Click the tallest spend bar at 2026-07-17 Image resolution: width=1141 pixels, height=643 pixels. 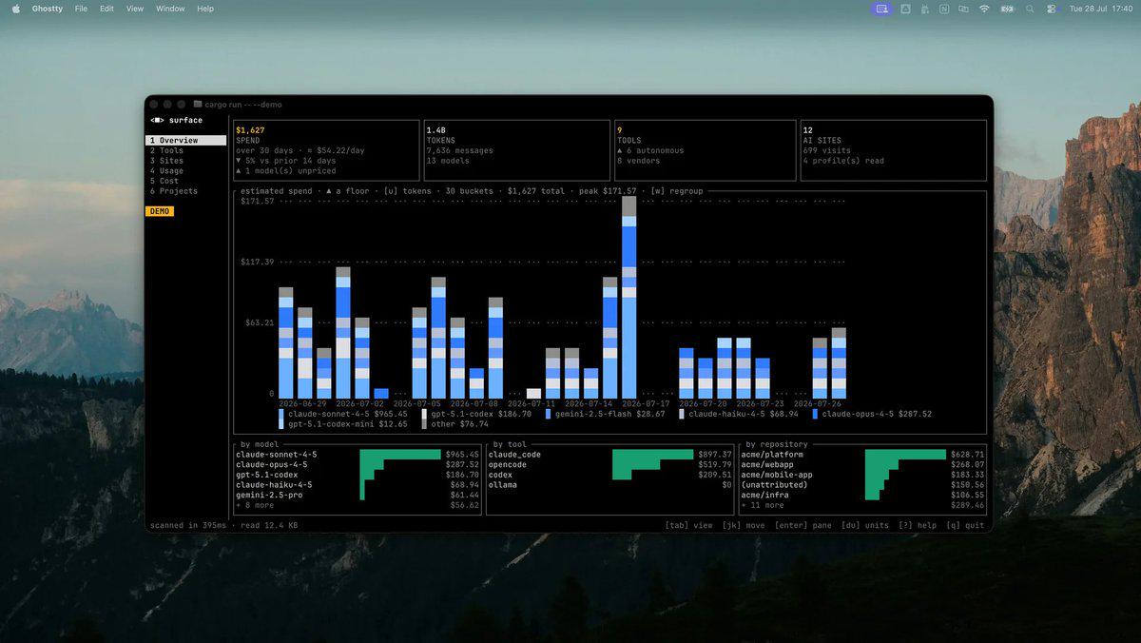pos(629,298)
